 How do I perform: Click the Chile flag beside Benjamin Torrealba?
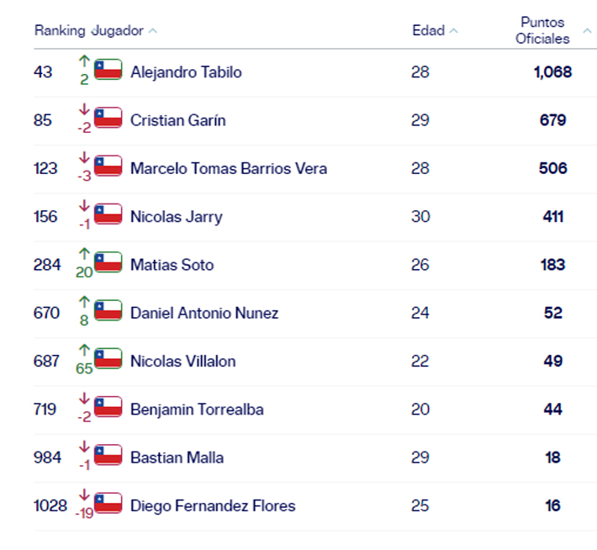[x=108, y=407]
